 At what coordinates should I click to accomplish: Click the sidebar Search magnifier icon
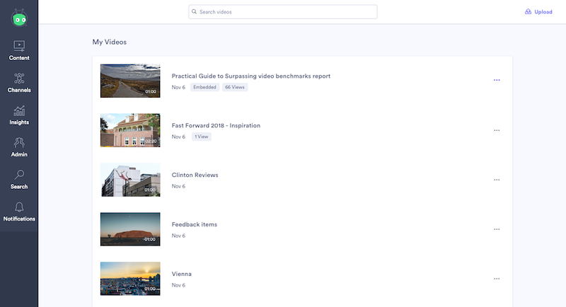[19, 175]
